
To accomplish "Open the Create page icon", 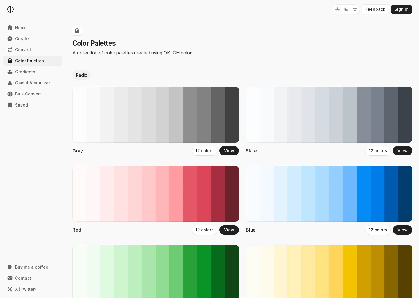I will 10,39.
